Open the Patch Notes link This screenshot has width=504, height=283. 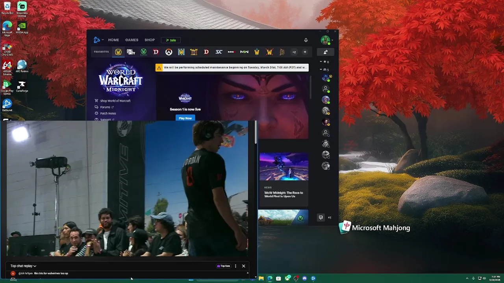105,113
